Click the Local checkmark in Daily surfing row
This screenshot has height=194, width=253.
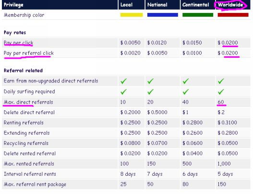point(123,92)
